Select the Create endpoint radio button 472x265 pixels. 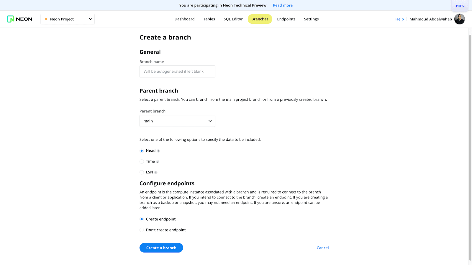[142, 219]
